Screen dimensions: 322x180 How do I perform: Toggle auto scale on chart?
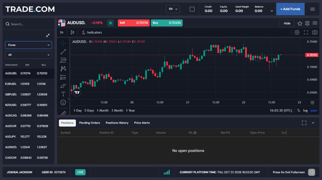click(x=313, y=110)
